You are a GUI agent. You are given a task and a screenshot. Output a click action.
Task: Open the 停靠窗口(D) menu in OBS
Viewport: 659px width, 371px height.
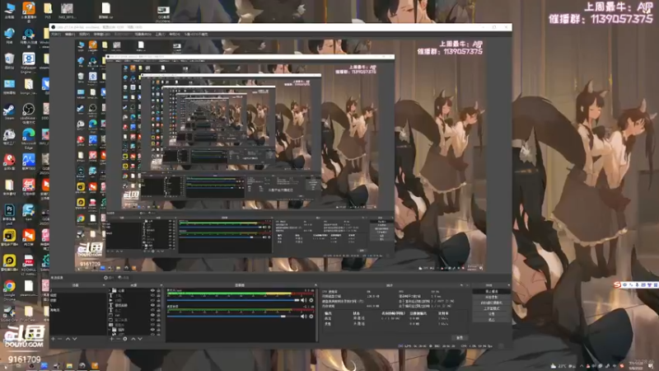[x=101, y=34]
